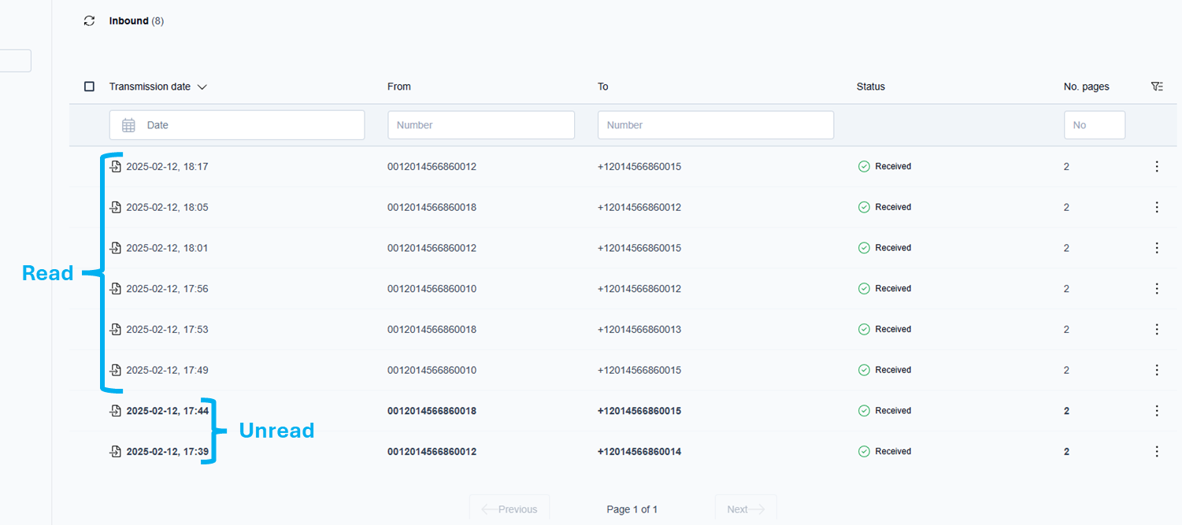Click the Status column header

click(870, 87)
